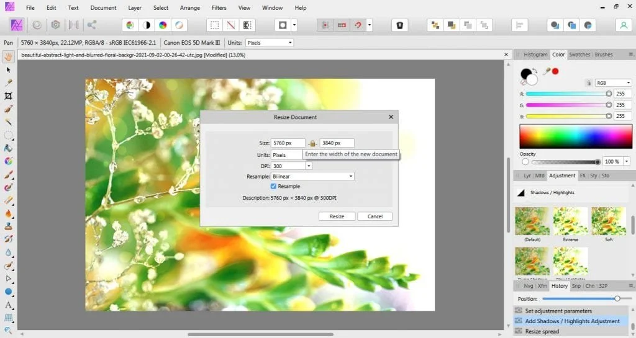Close the Resize Document dialog
636x338 pixels.
(x=391, y=117)
